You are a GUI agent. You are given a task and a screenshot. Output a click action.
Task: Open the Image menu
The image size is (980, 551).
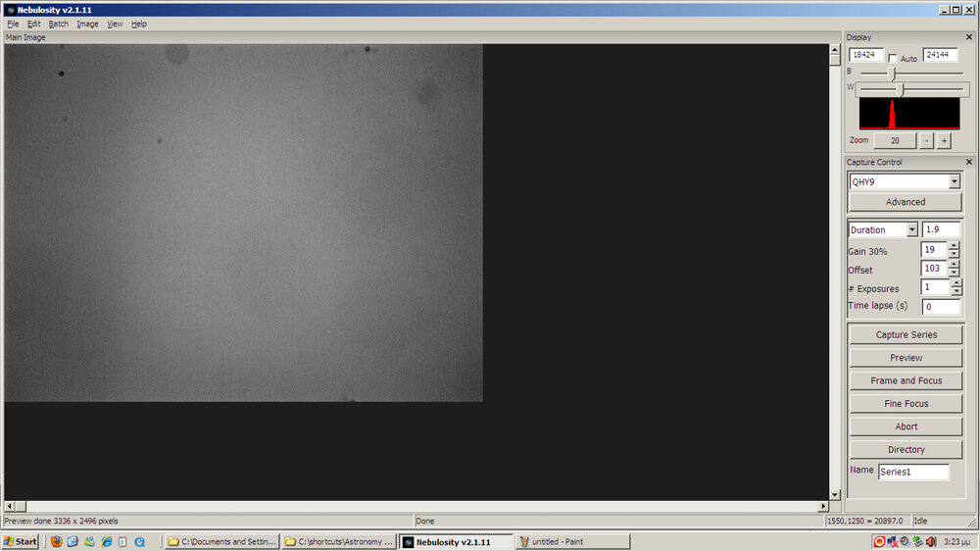click(87, 24)
